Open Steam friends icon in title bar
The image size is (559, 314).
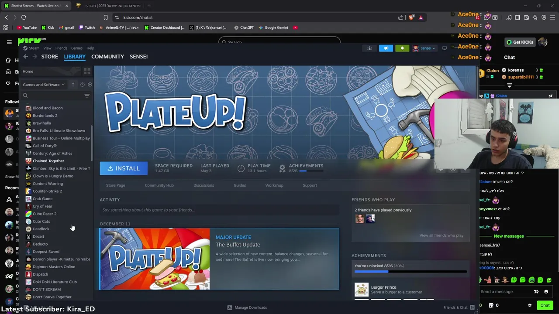pyautogui.click(x=369, y=48)
